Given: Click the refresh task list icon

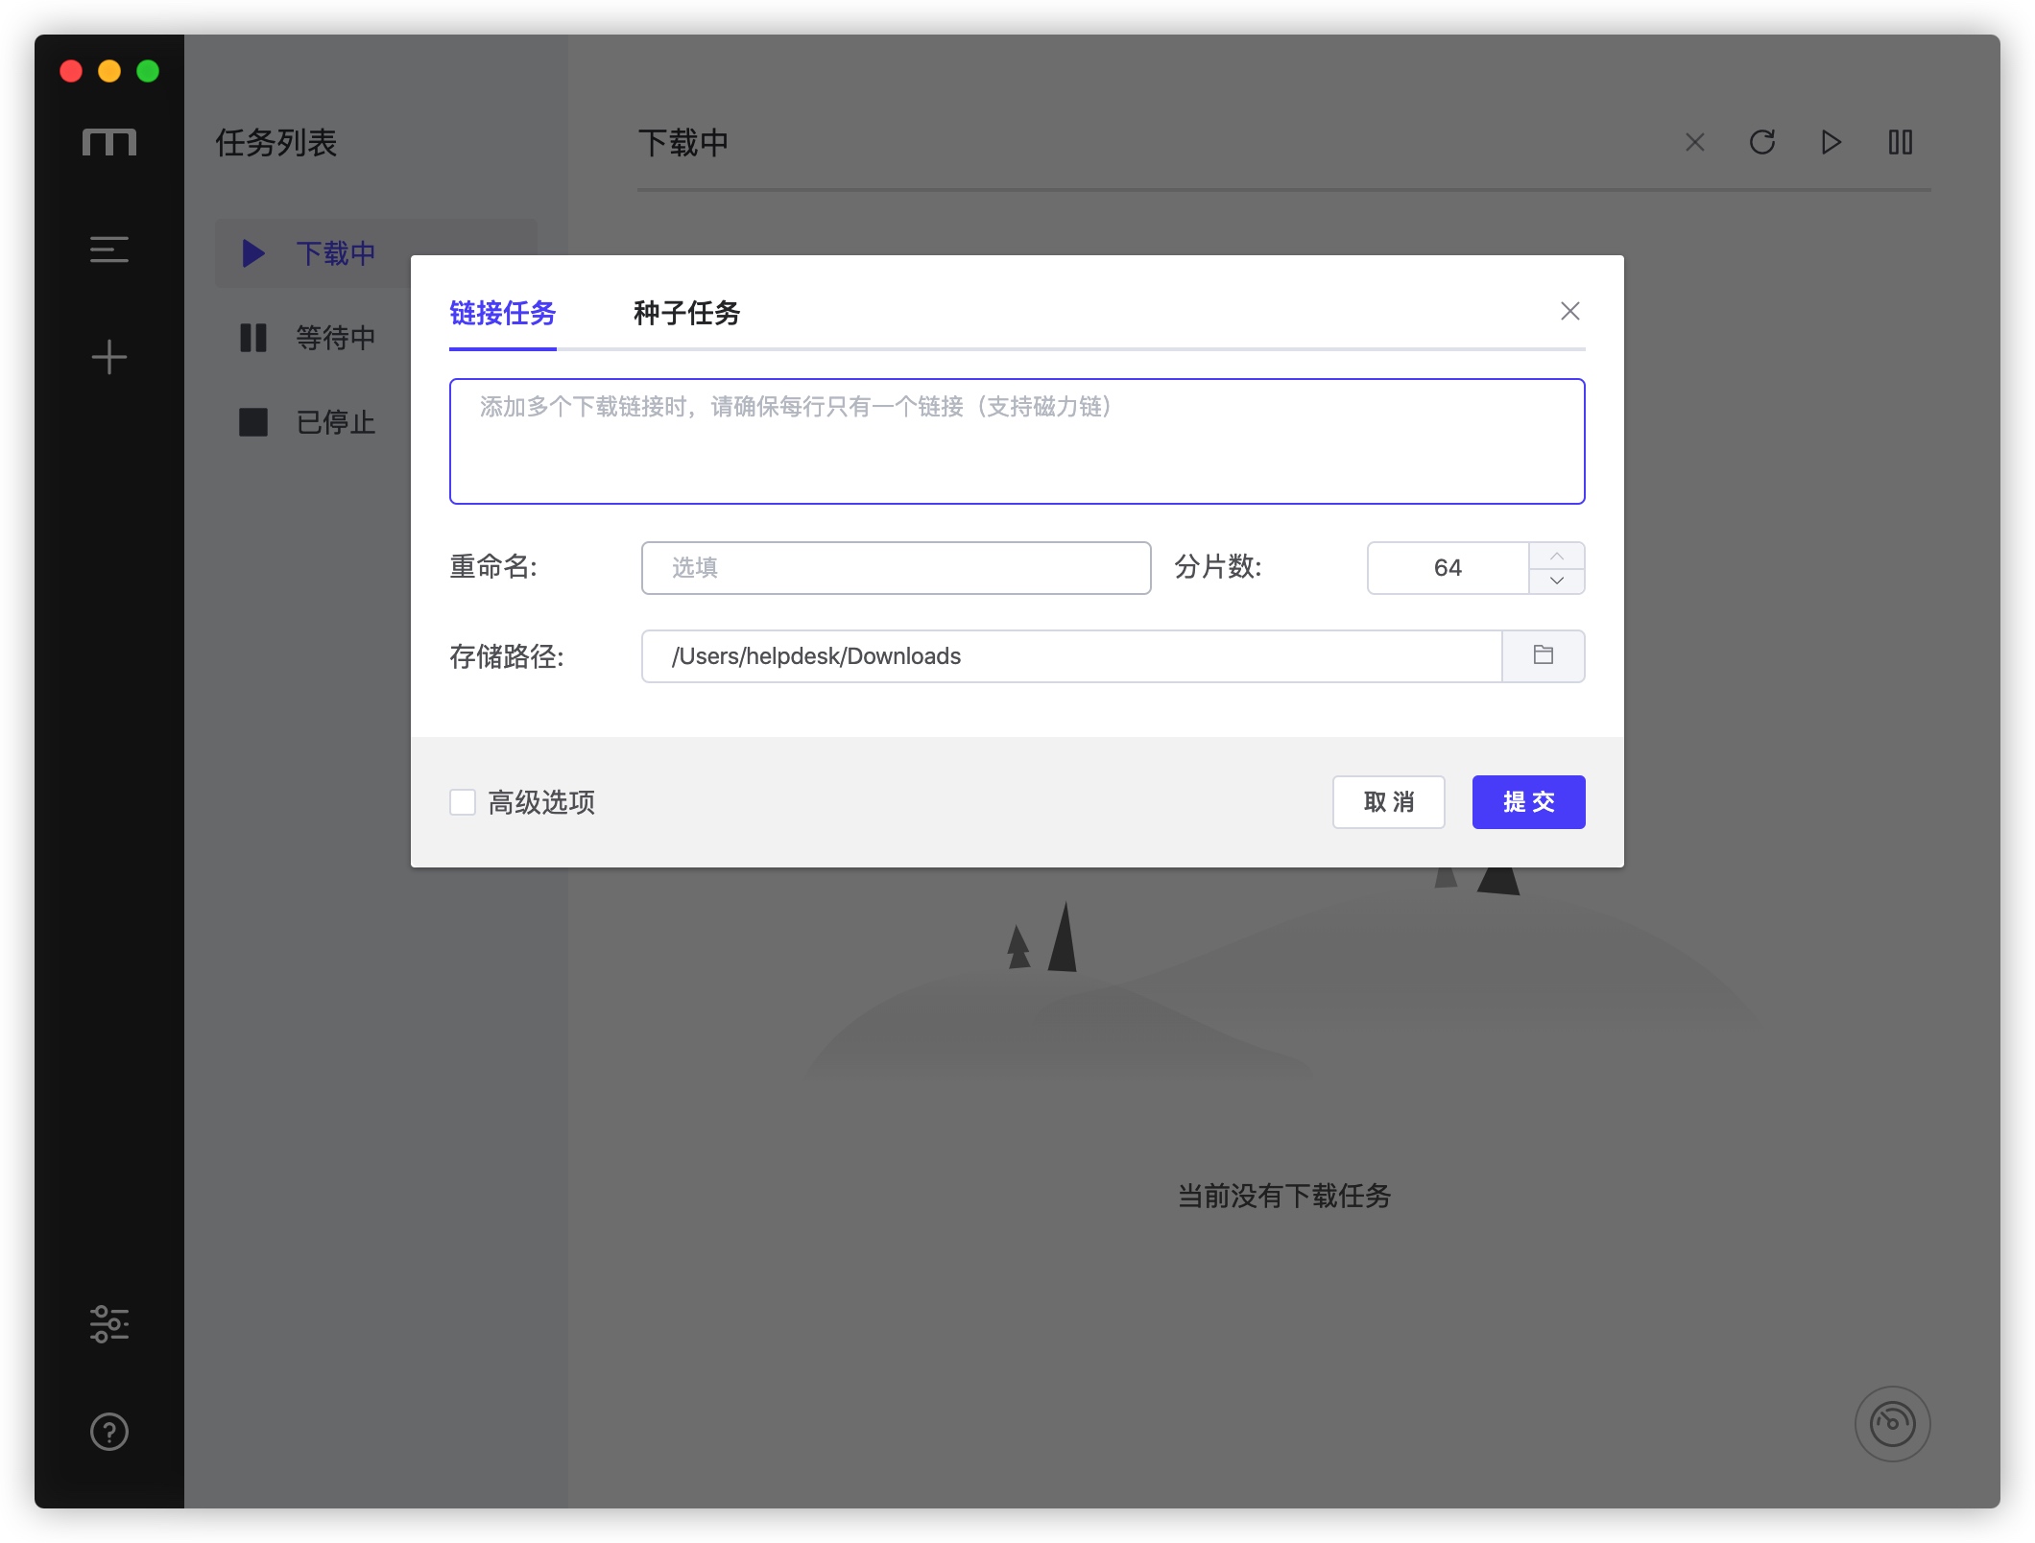Looking at the screenshot, I should pos(1762,143).
